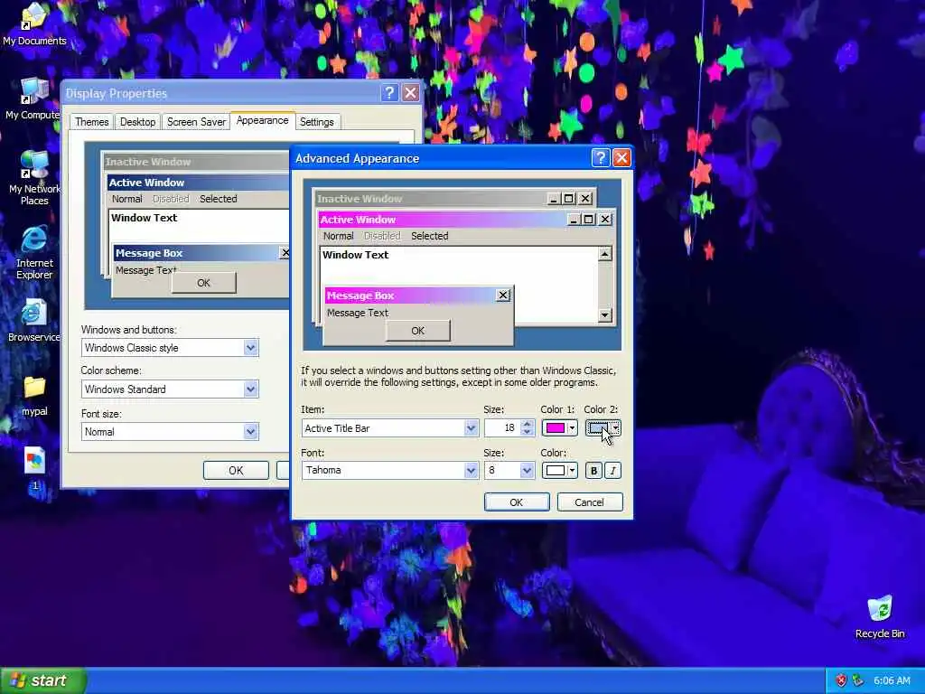Click OK in the preview Message Box
Image resolution: width=925 pixels, height=694 pixels.
point(417,331)
